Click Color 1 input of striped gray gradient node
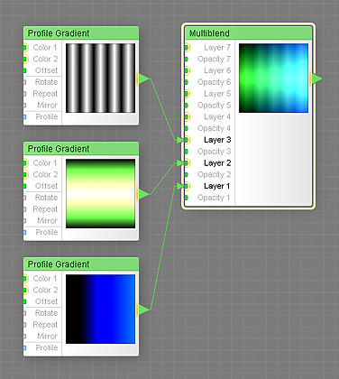 pos(25,48)
